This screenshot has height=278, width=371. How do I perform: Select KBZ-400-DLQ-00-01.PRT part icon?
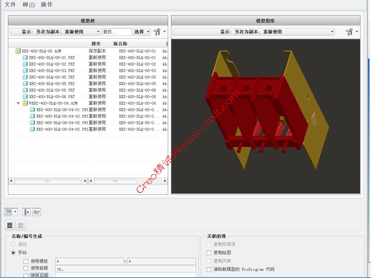point(25,58)
